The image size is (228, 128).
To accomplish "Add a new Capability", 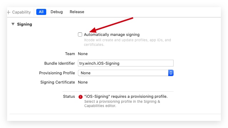I will click(19, 12).
